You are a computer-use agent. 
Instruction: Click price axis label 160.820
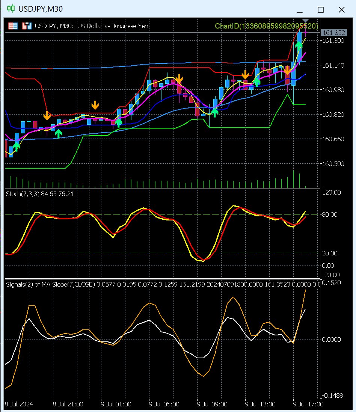coord(333,115)
